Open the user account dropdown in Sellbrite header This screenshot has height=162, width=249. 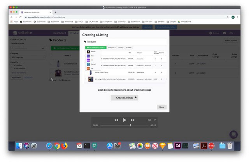pos(231,33)
